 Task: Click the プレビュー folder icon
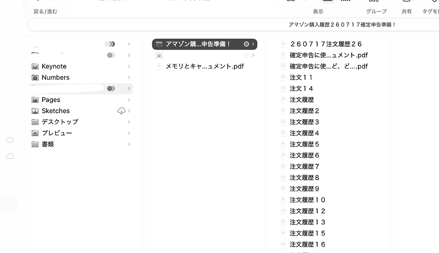pos(35,133)
